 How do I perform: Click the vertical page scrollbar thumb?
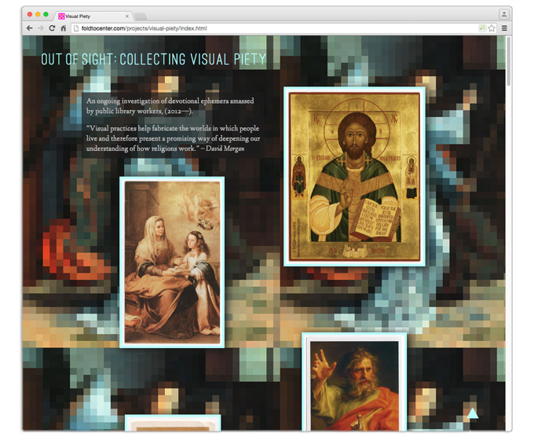(508, 61)
